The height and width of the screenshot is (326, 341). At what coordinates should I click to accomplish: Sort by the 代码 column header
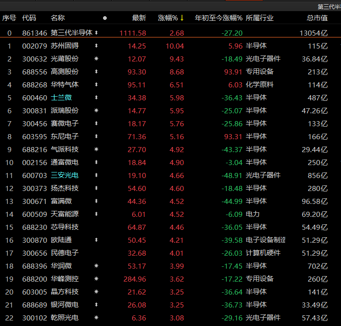[29, 18]
